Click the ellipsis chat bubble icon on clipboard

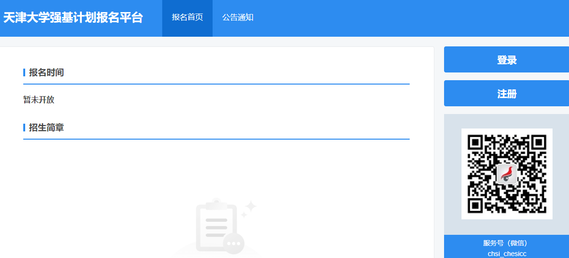click(233, 243)
